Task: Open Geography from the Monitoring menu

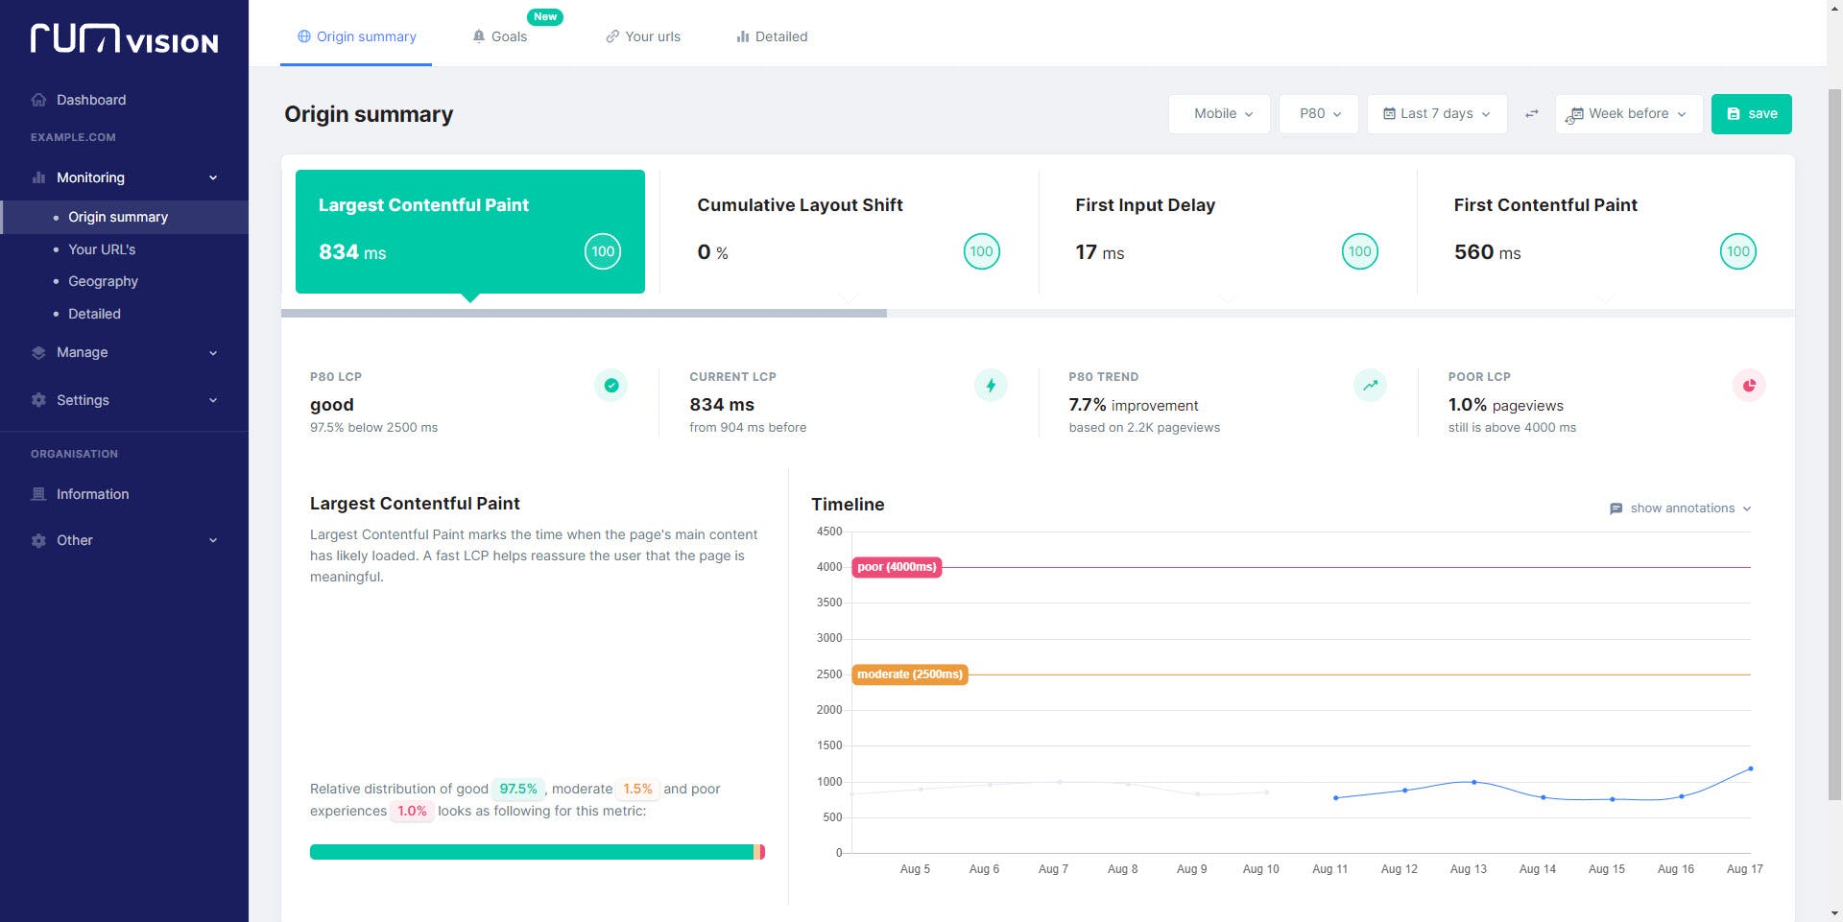Action: point(103,281)
